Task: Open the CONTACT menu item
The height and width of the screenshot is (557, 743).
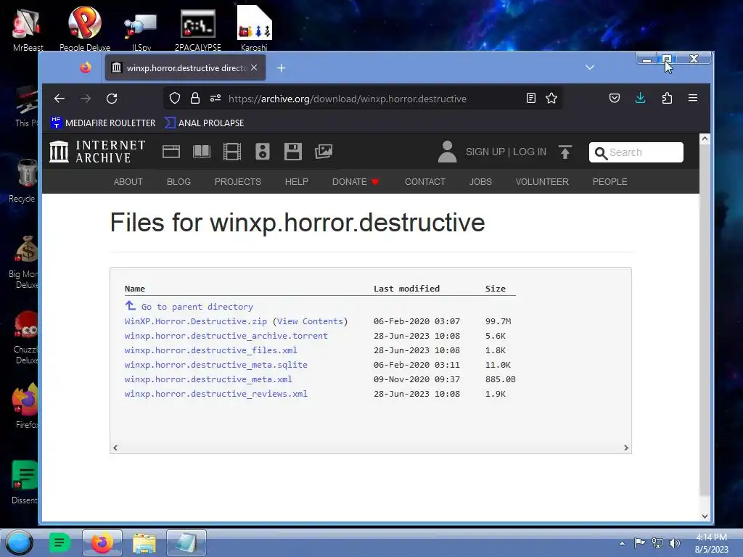Action: [x=425, y=182]
